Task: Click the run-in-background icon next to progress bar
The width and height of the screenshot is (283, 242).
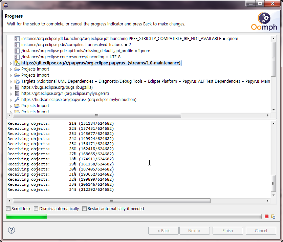Action: click(x=273, y=216)
